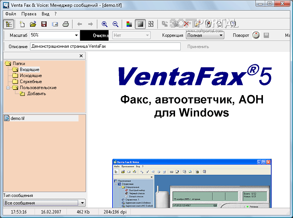This screenshot has width=293, height=218.
Task: Click the embedded Venta Fax & Voice screenshot
Action: [192, 183]
